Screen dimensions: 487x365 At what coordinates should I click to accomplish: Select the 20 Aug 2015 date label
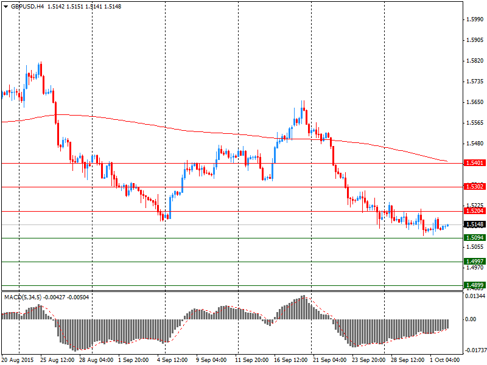18,360
